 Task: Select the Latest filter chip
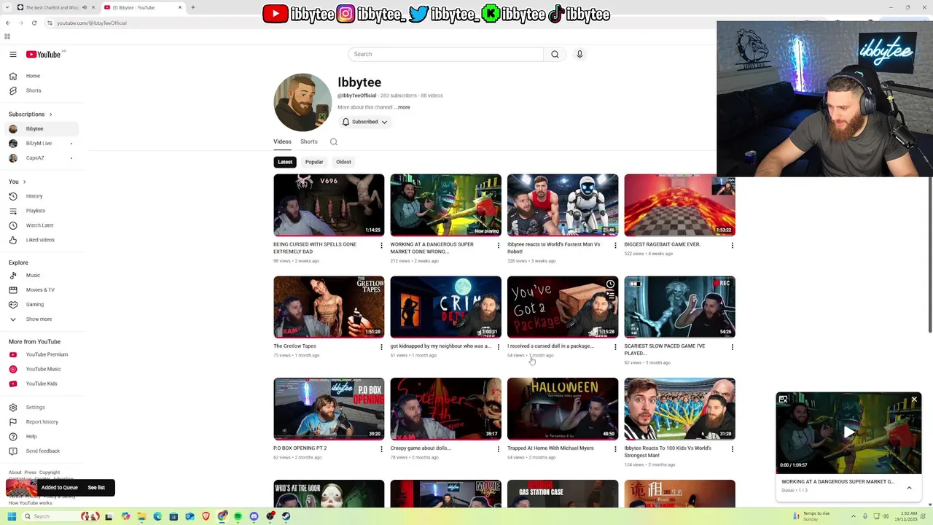tap(285, 162)
